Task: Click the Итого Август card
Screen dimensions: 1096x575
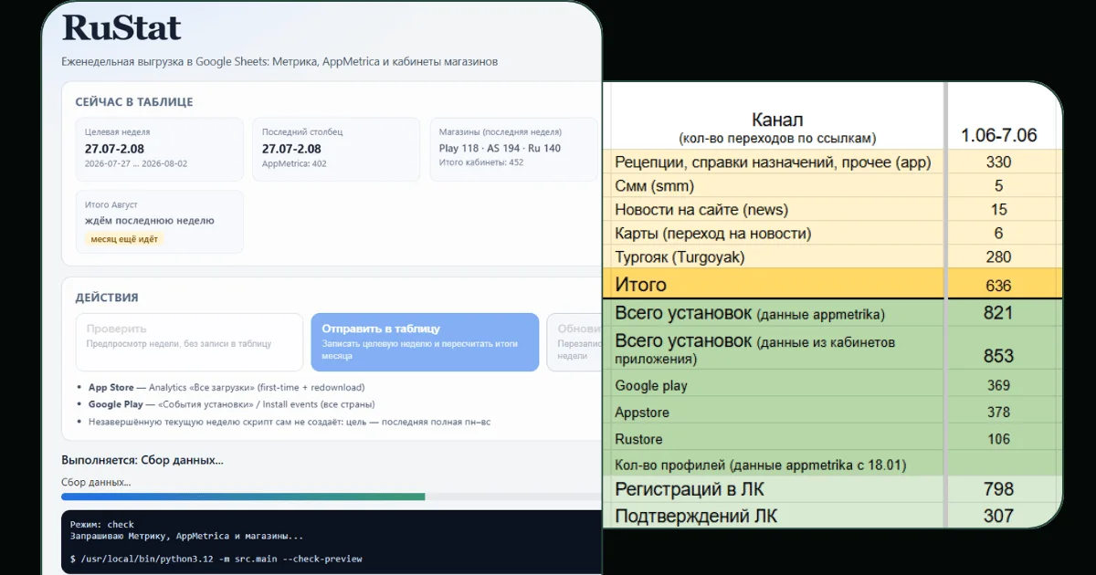Action: coord(160,222)
